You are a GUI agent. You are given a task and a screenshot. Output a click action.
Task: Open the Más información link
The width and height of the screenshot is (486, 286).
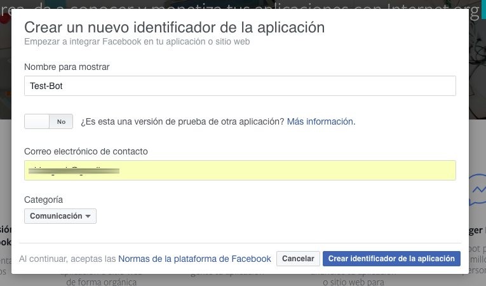pos(321,121)
